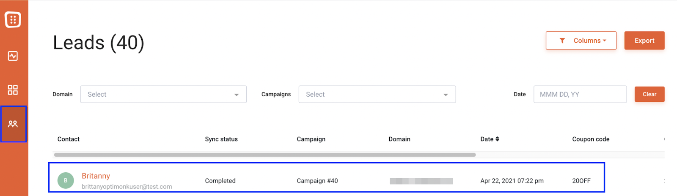Expand the Domain select dropdown

[163, 94]
